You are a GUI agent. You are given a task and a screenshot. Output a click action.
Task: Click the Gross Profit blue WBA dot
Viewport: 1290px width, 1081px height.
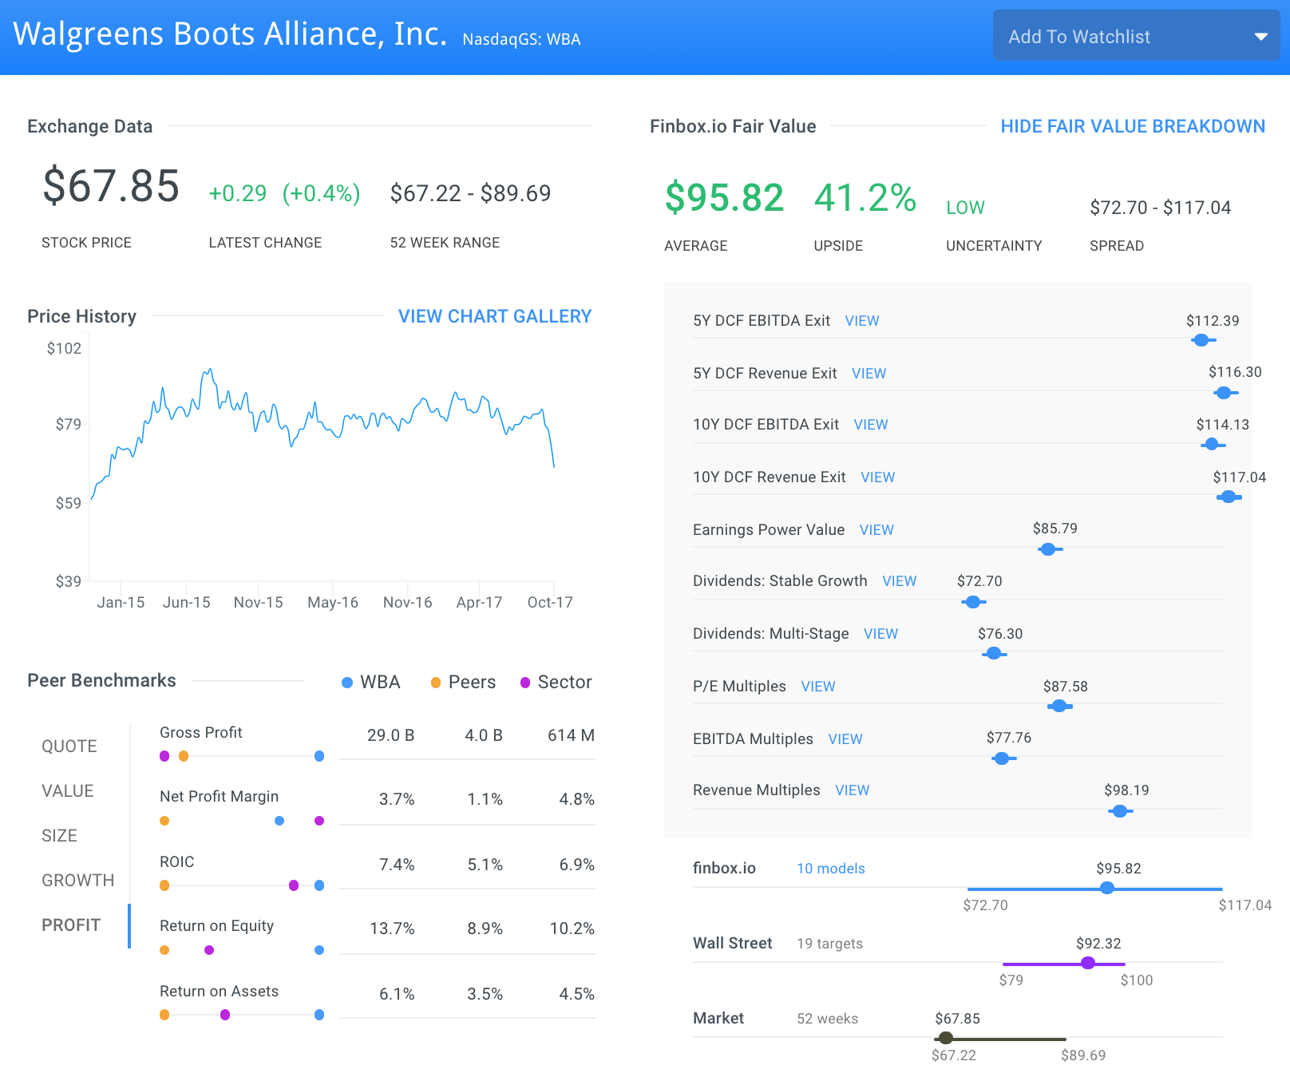pyautogui.click(x=319, y=756)
